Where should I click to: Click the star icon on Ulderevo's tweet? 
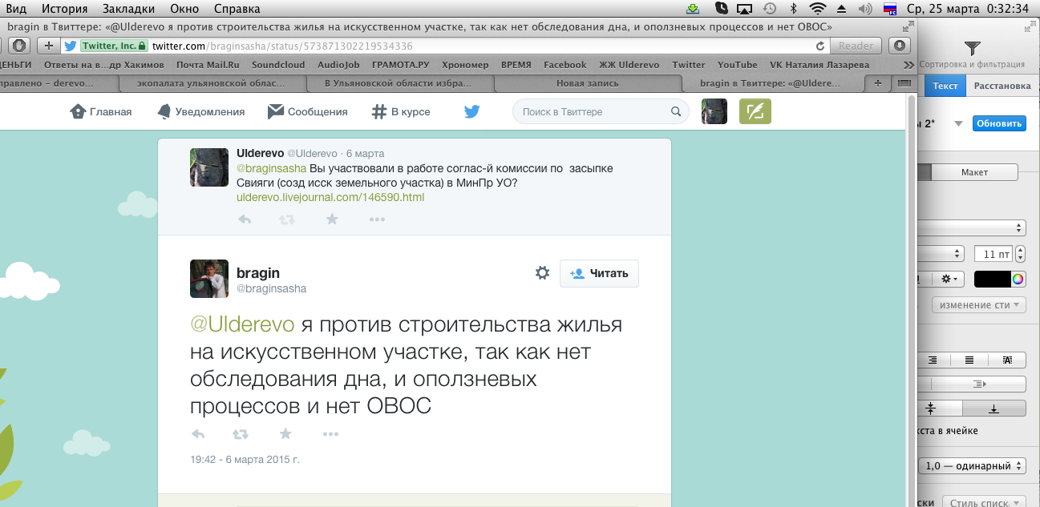[332, 219]
